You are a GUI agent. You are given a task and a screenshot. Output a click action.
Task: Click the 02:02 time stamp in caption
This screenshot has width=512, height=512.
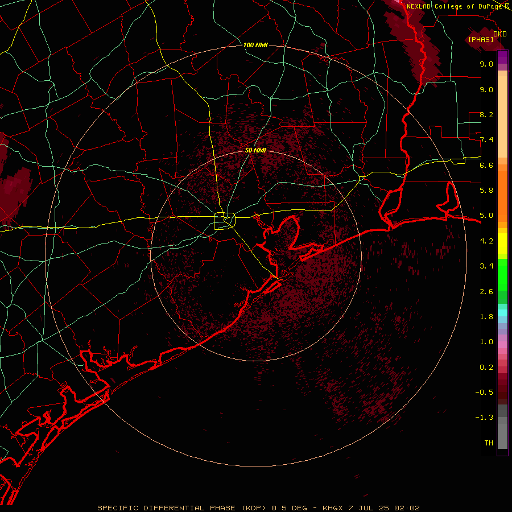click(x=407, y=508)
